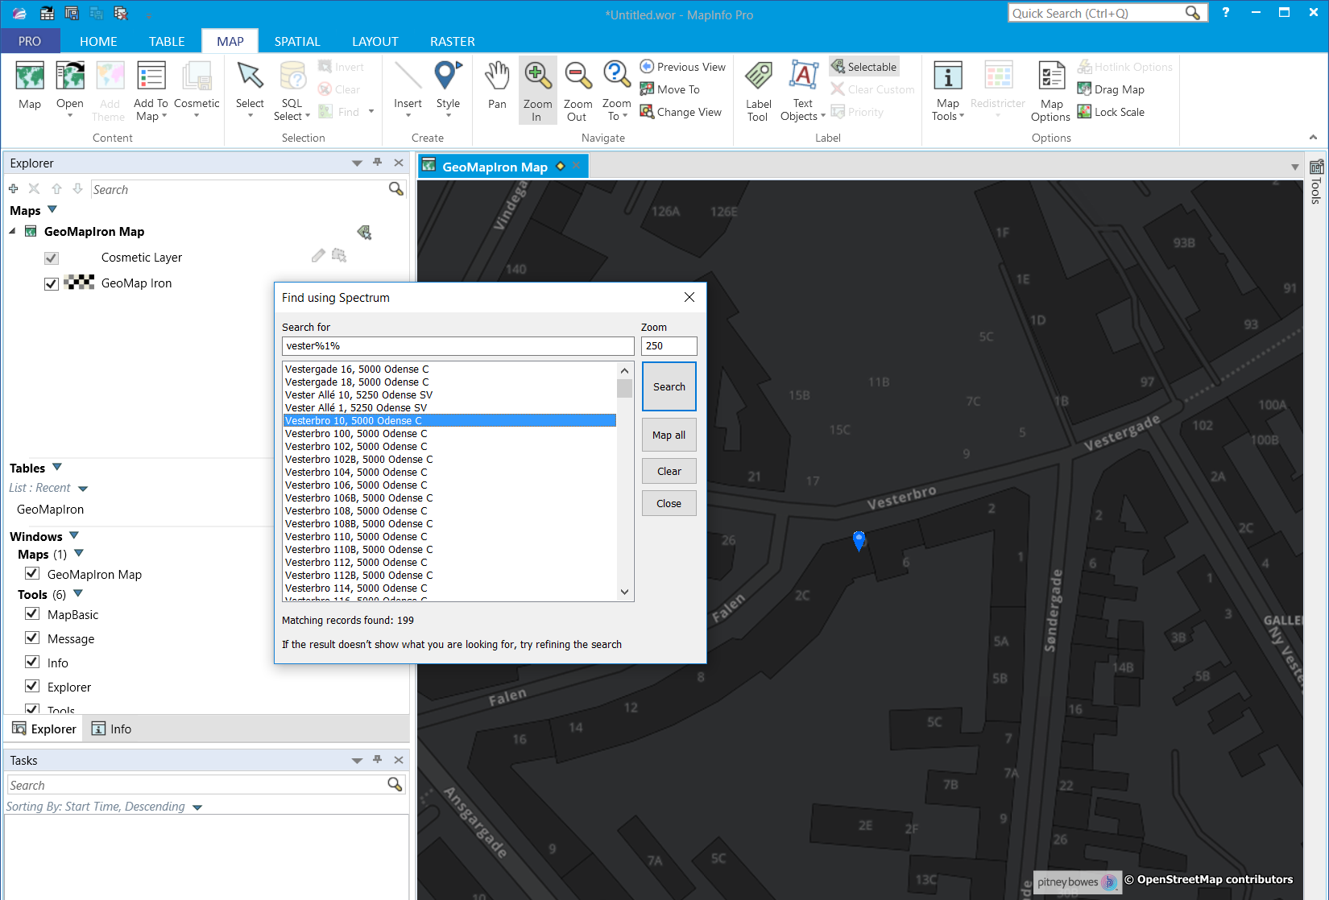The image size is (1329, 900).
Task: Click the blue map pin marker
Action: 859,540
